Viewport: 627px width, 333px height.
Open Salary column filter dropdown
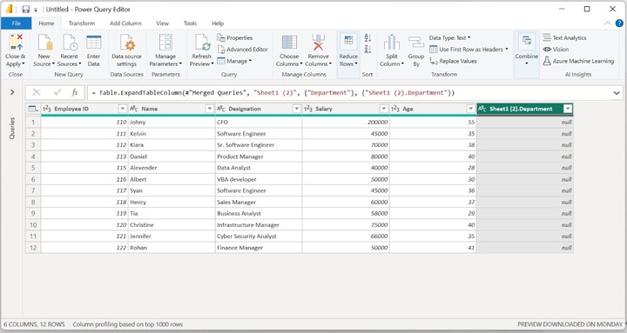384,109
